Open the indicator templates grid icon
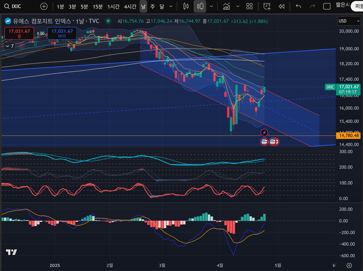This screenshot has width=363, height=271. tap(250, 6)
